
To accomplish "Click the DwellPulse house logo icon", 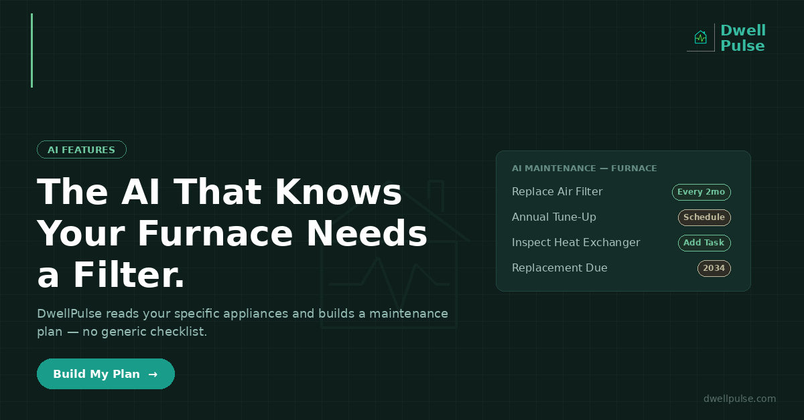I will (x=701, y=37).
